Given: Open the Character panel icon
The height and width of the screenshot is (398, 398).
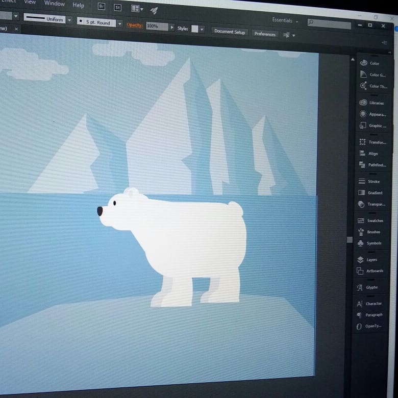Looking at the screenshot, I should [359, 304].
